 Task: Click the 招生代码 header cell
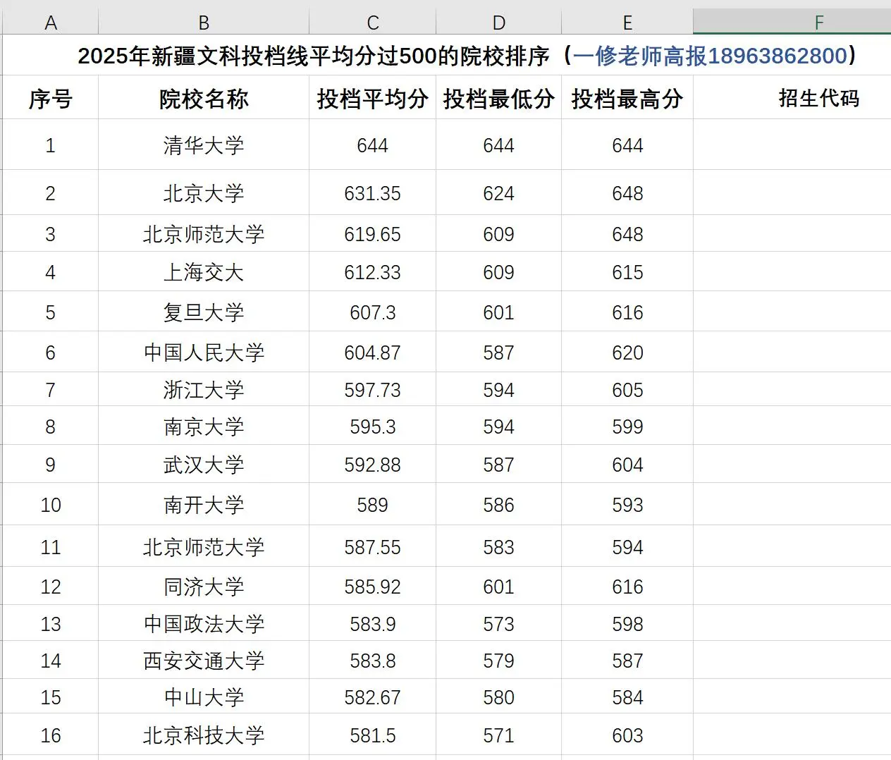[818, 99]
